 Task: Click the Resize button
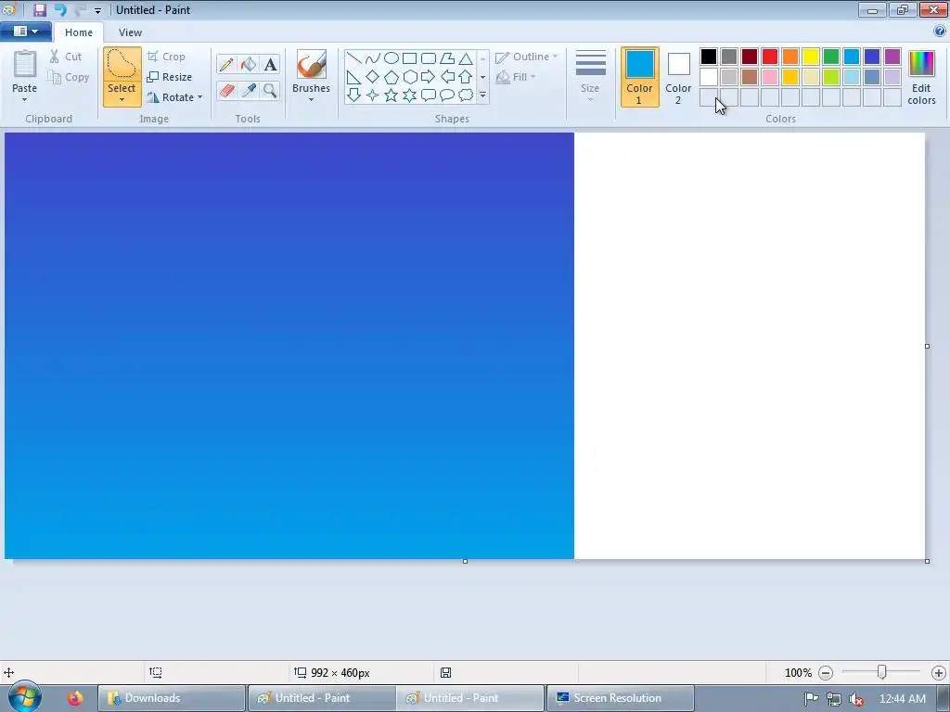(x=170, y=77)
